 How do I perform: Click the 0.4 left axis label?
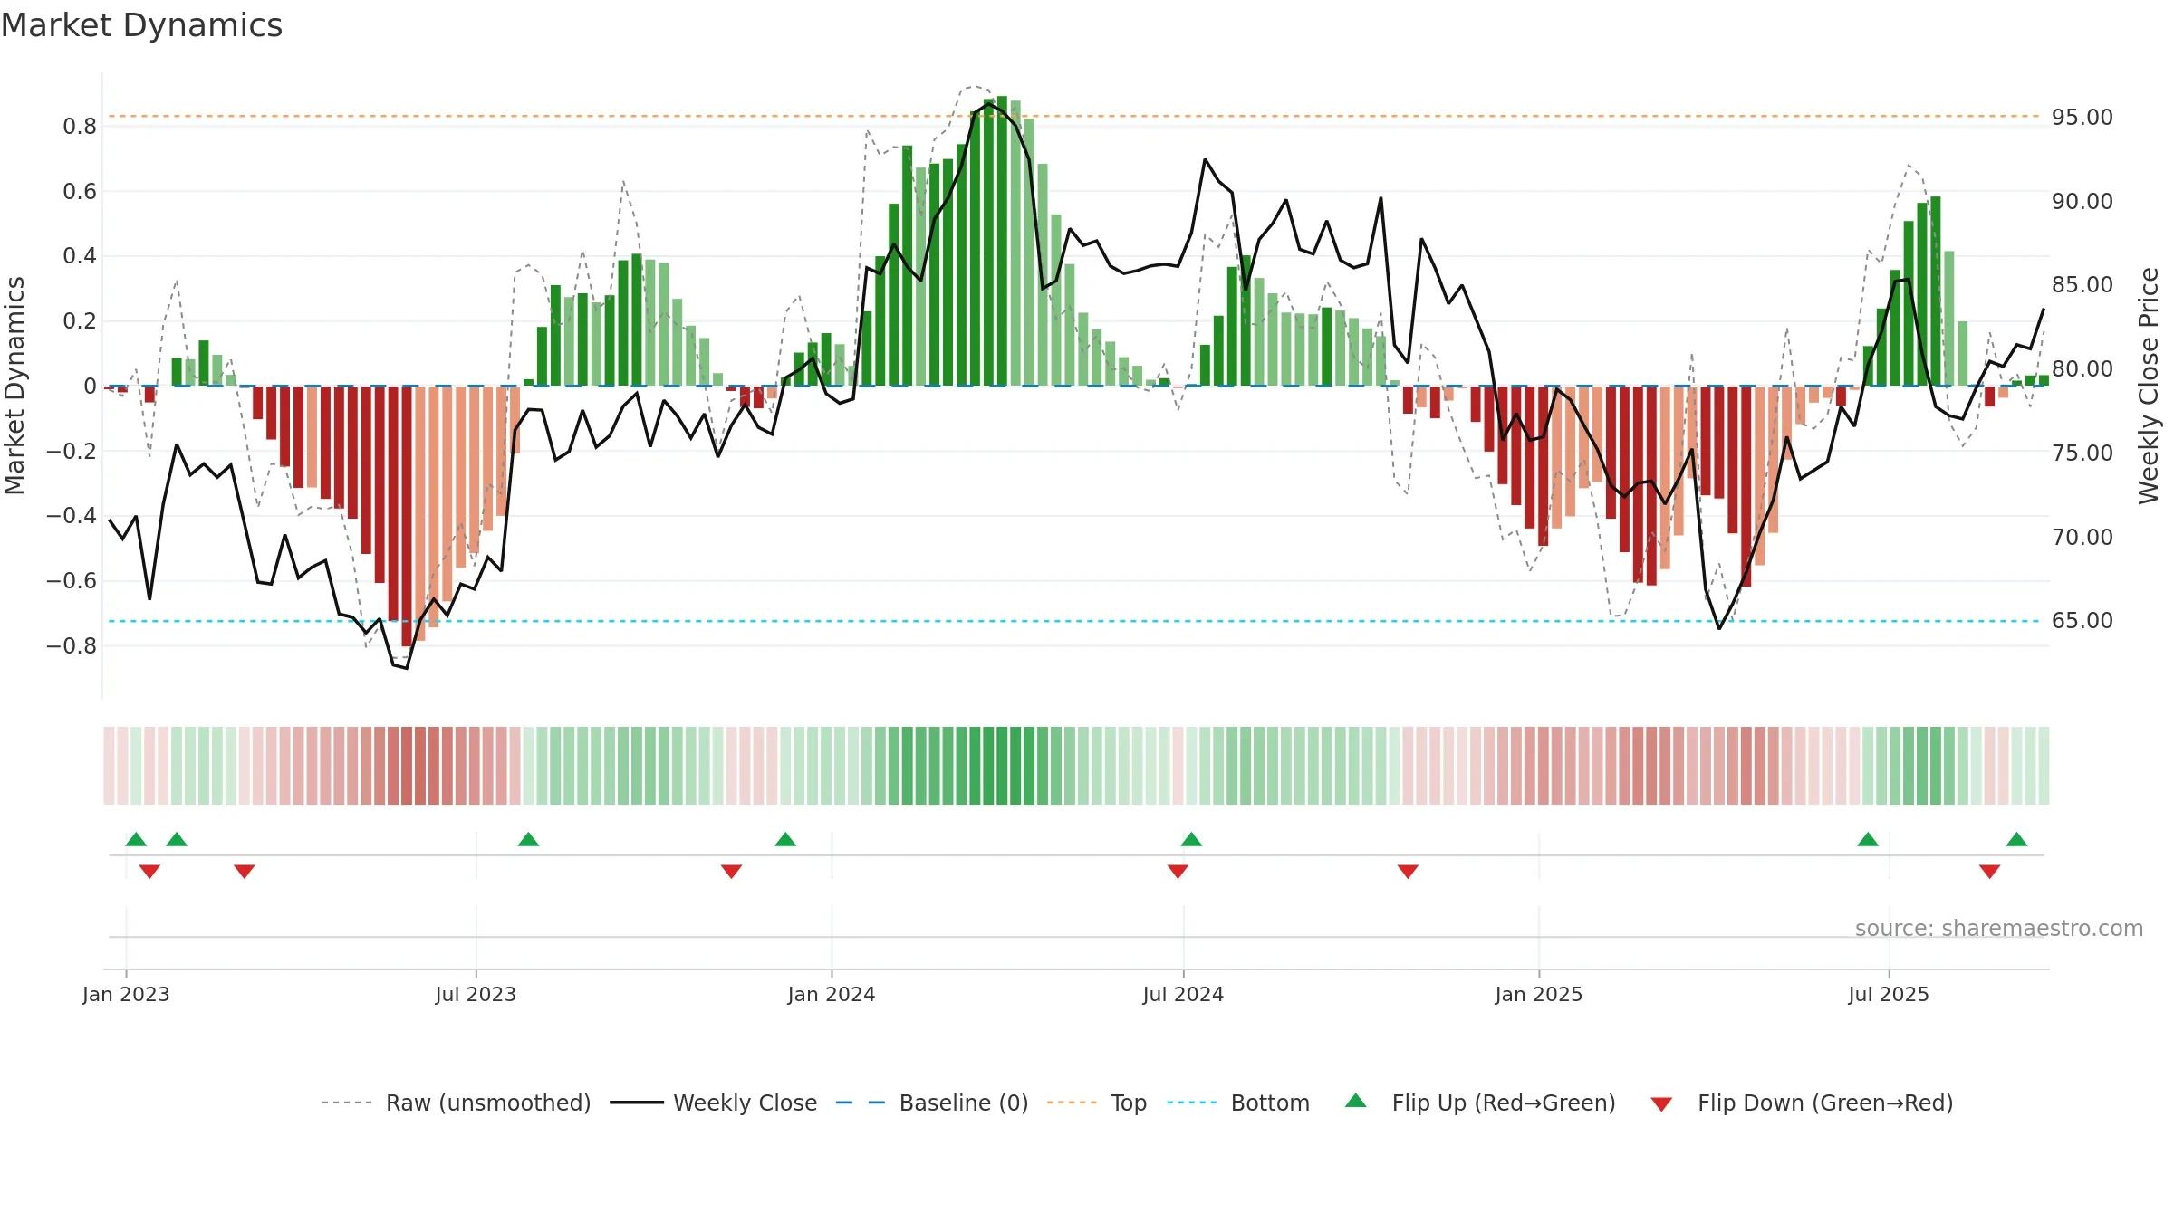[80, 256]
